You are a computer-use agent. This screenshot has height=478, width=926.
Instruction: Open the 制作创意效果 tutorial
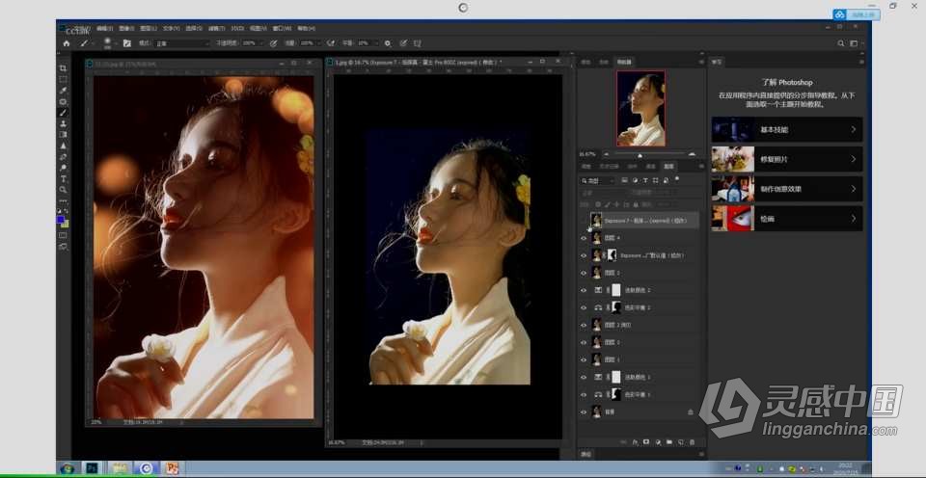(787, 189)
